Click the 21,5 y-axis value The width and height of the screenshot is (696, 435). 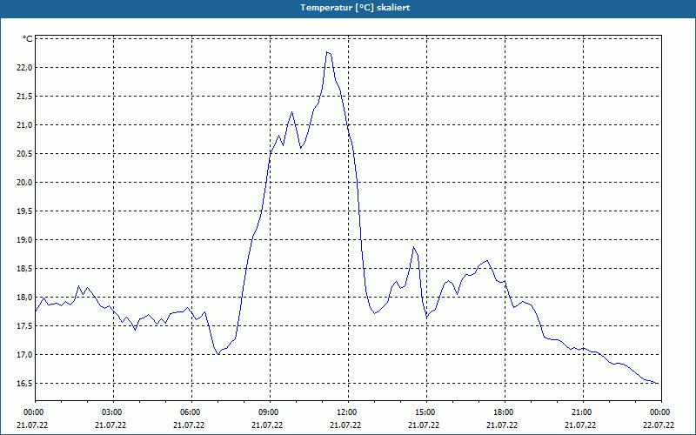[x=25, y=97]
